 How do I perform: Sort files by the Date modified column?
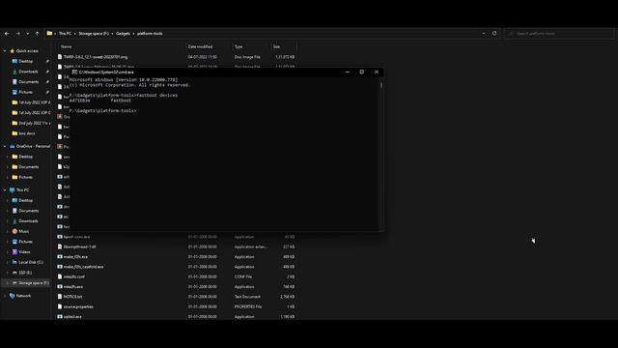coord(200,46)
